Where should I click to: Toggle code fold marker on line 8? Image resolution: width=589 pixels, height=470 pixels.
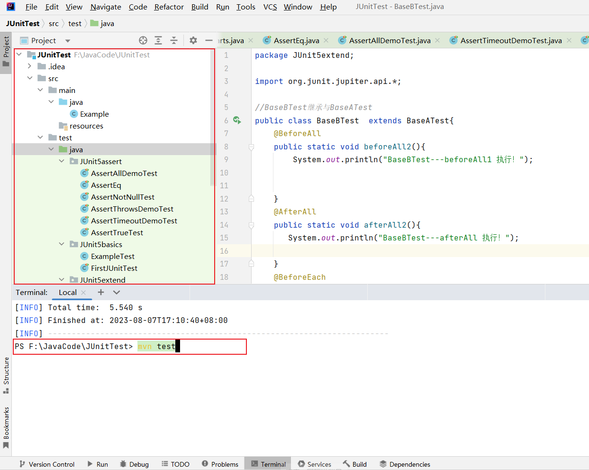point(251,147)
